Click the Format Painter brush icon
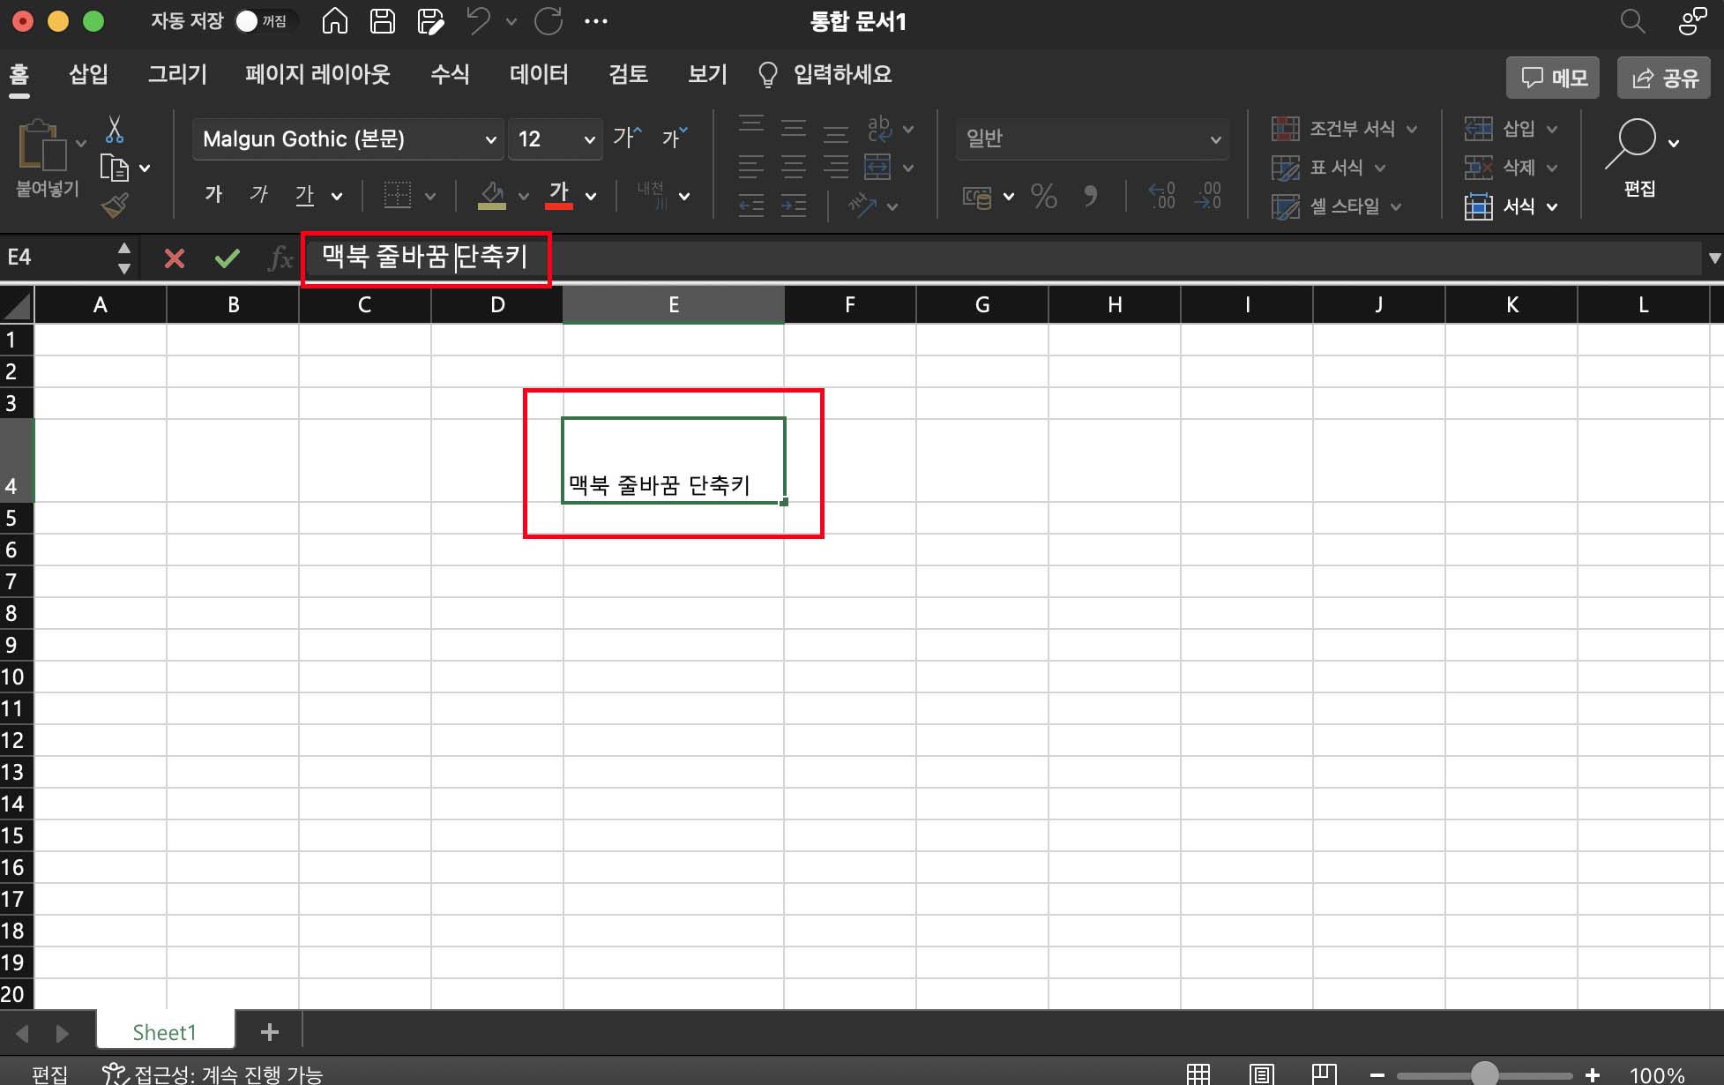 pos(115,206)
